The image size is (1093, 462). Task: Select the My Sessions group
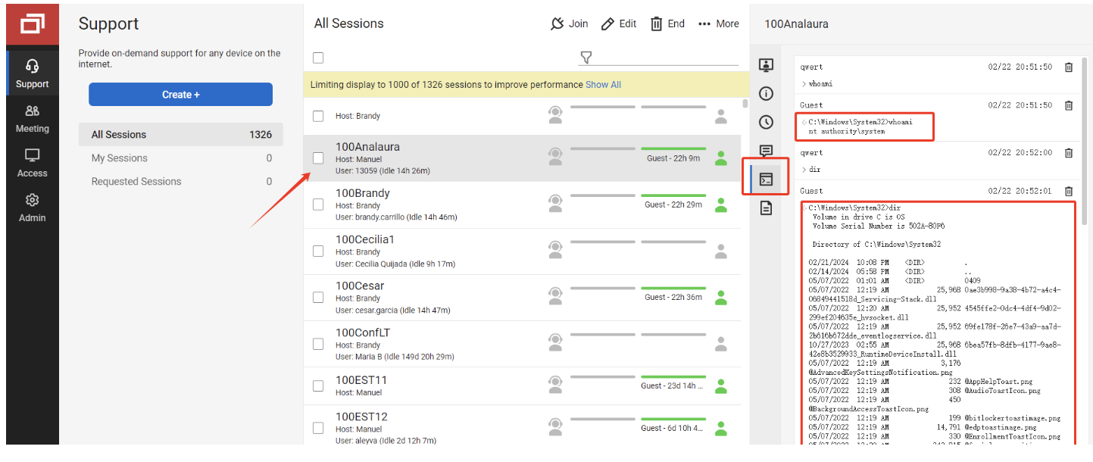click(181, 158)
